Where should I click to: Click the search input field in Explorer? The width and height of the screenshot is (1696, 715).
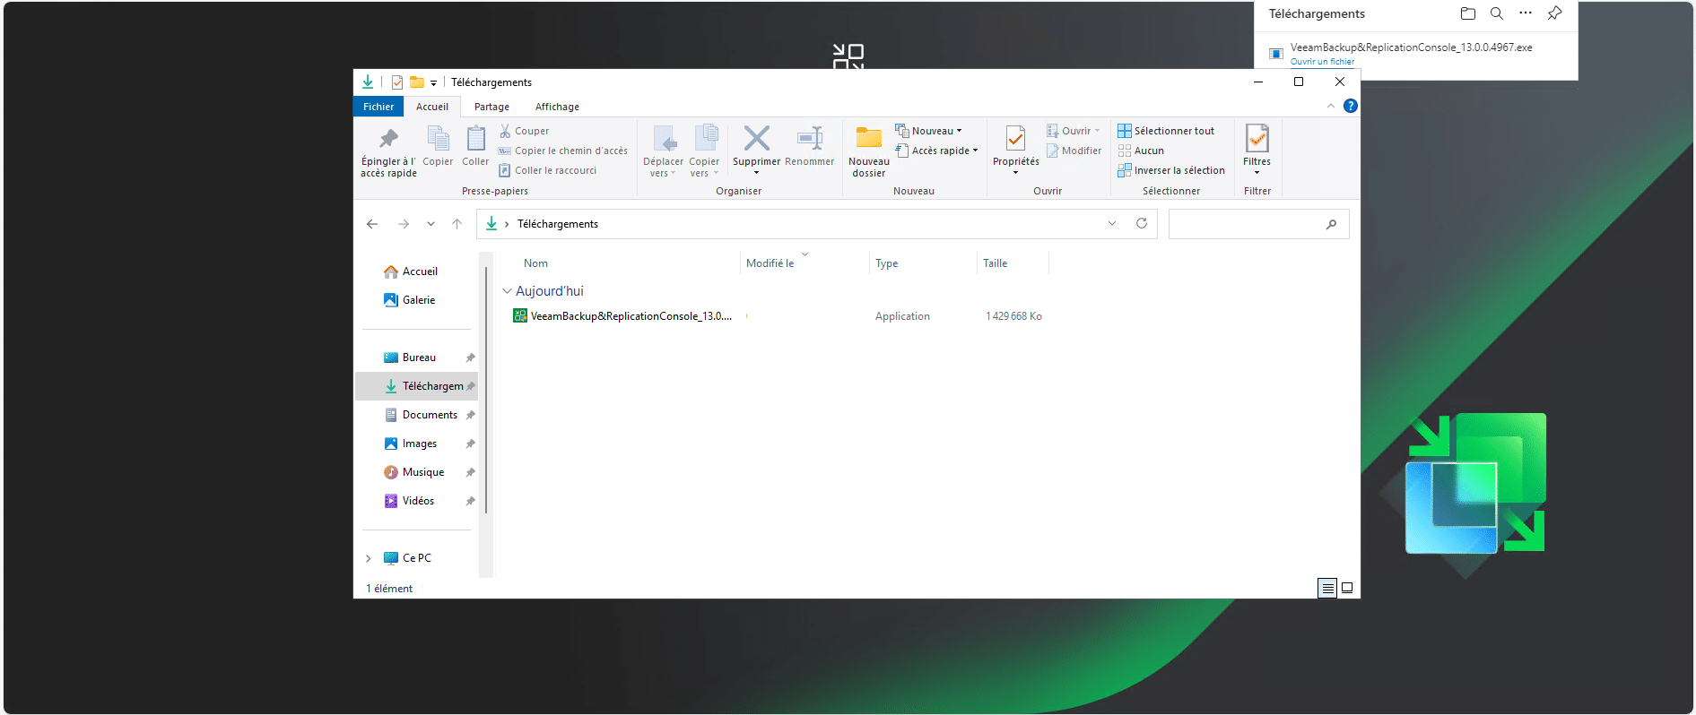[x=1247, y=224]
